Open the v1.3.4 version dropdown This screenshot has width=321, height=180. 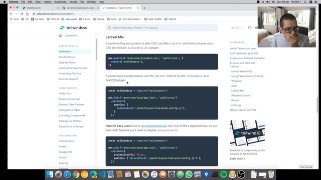pyautogui.click(x=237, y=27)
